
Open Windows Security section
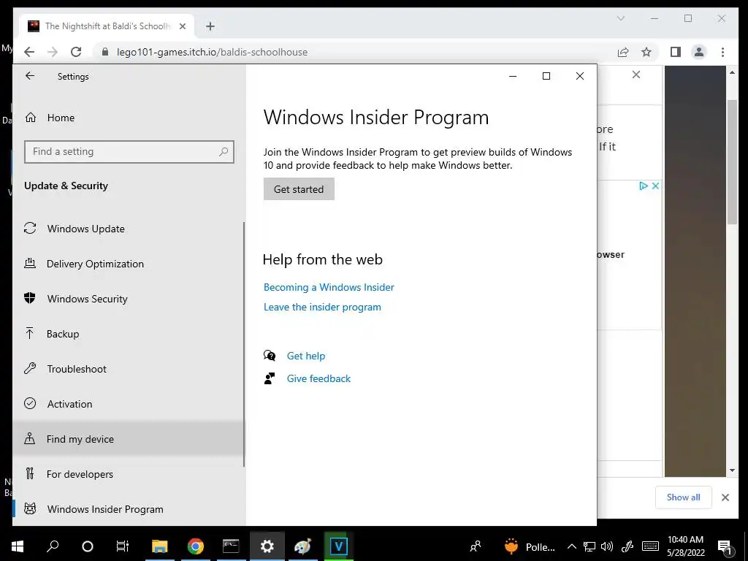click(129, 299)
